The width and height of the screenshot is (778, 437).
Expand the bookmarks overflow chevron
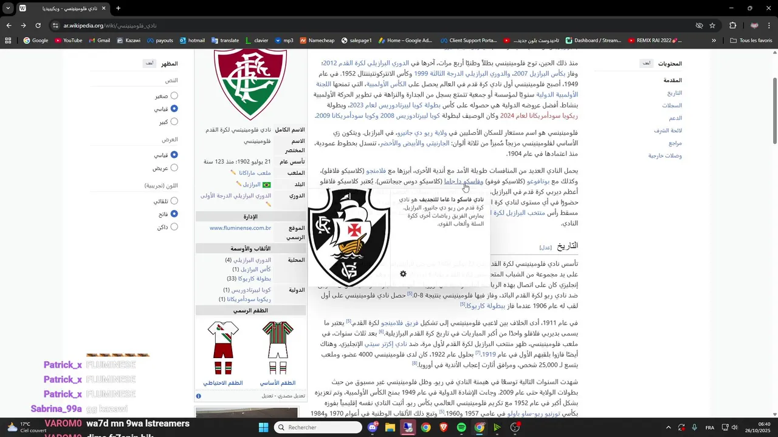[x=714, y=41]
